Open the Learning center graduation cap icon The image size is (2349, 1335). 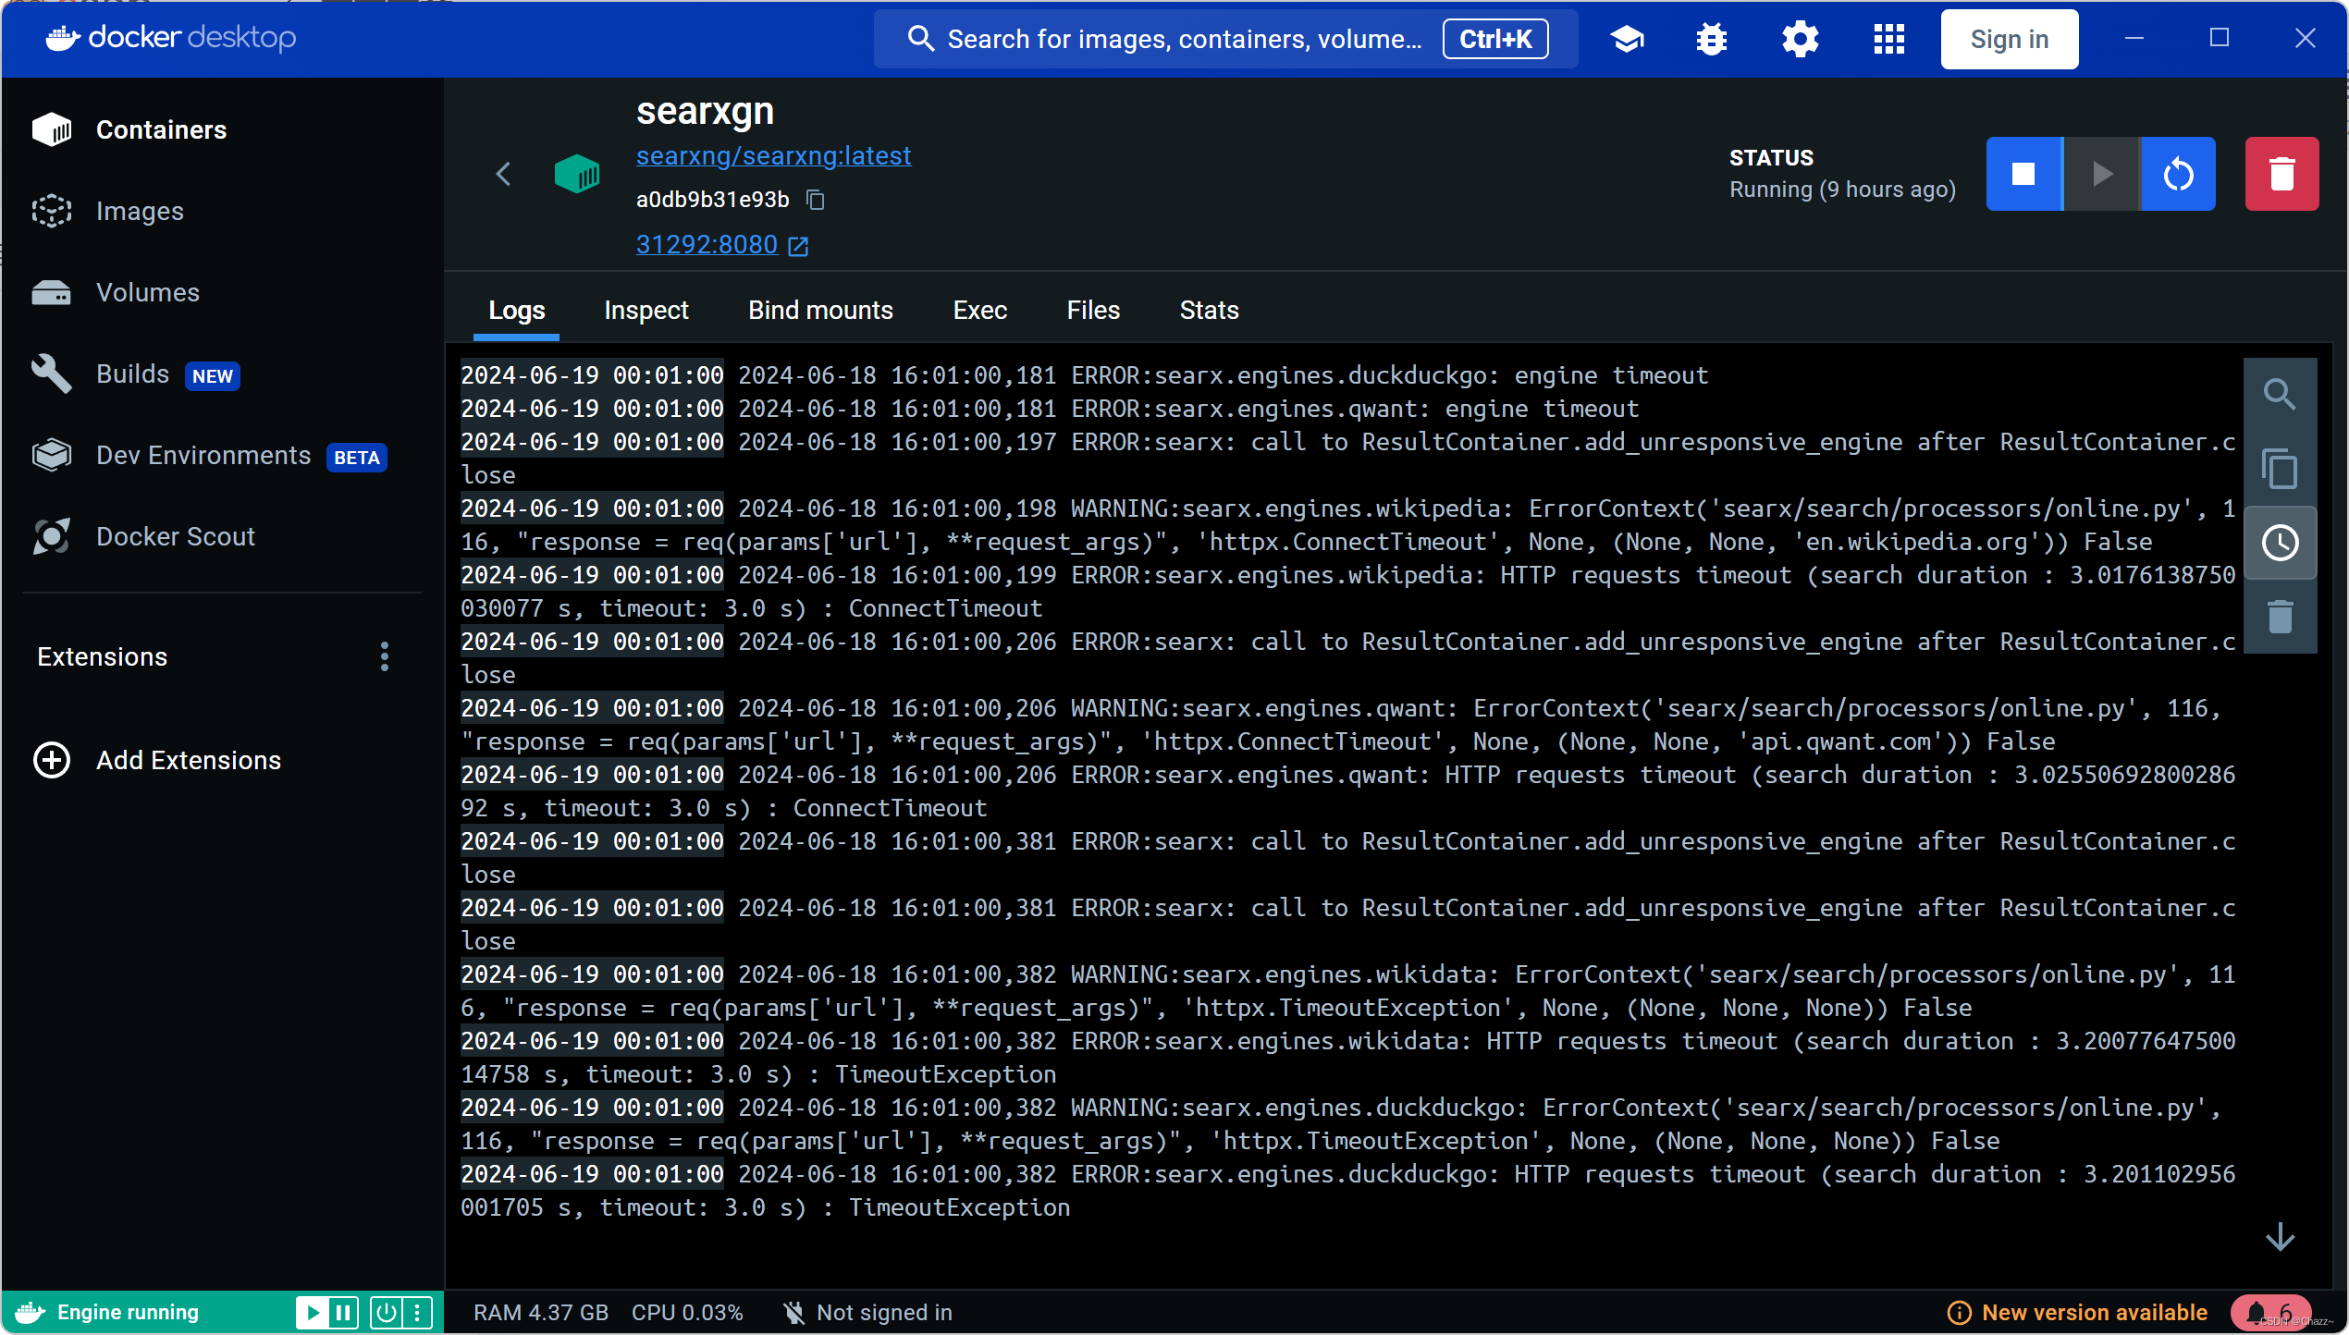[x=1627, y=39]
